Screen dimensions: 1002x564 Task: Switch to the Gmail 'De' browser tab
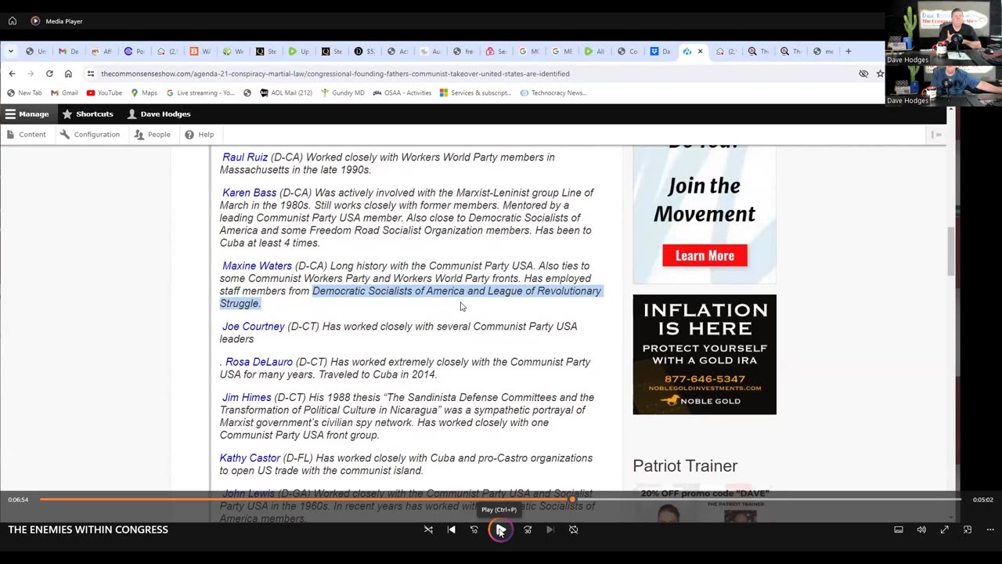tap(68, 52)
